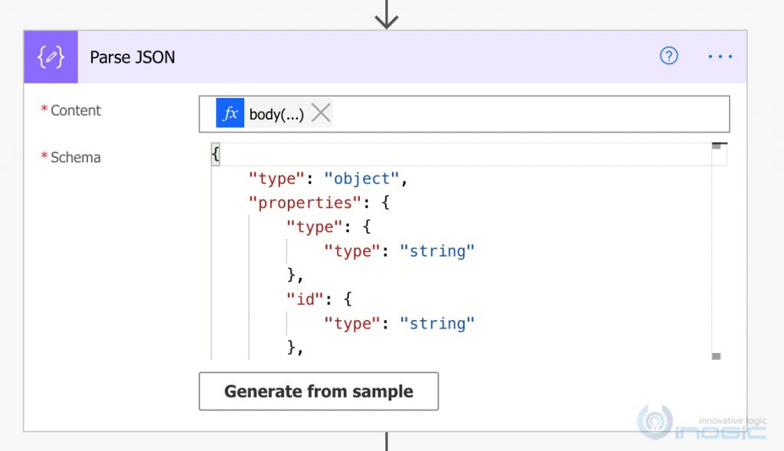Image resolution: width=784 pixels, height=451 pixels.
Task: Open help via the question mark icon
Action: click(x=668, y=56)
